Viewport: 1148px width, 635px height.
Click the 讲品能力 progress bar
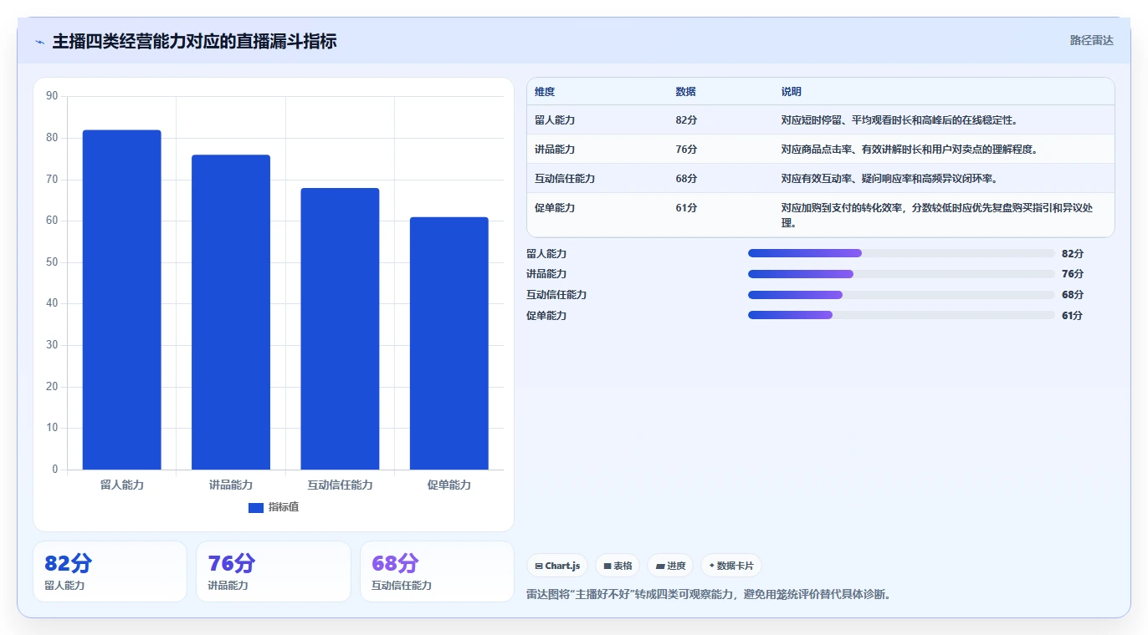[x=901, y=274]
